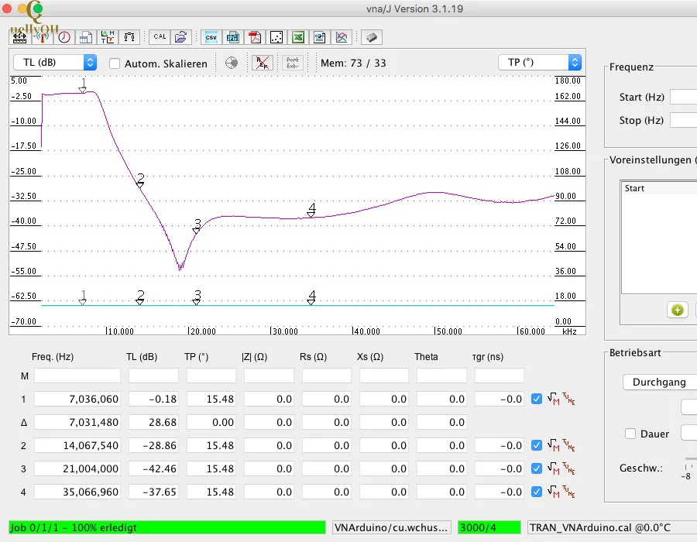The height and width of the screenshot is (542, 697).
Task: Select marker 4 on the purple curve
Action: [311, 210]
